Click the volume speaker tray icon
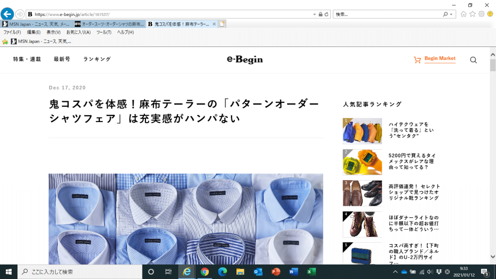Screen dimensions: 496x279 430,272
